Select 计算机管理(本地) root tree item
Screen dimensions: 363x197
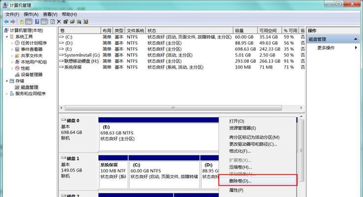coord(27,31)
